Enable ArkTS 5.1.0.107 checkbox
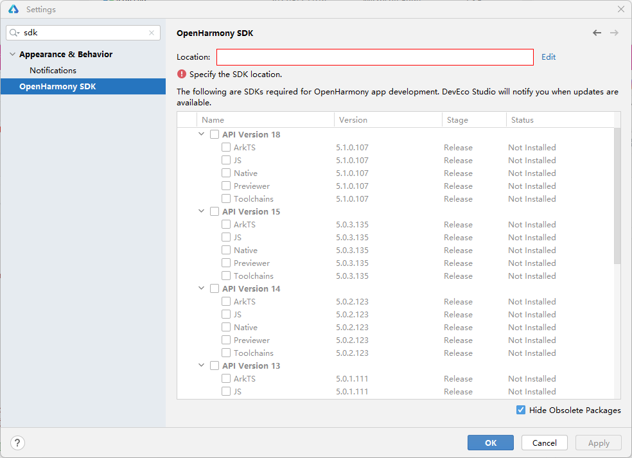Image resolution: width=632 pixels, height=458 pixels. 226,147
